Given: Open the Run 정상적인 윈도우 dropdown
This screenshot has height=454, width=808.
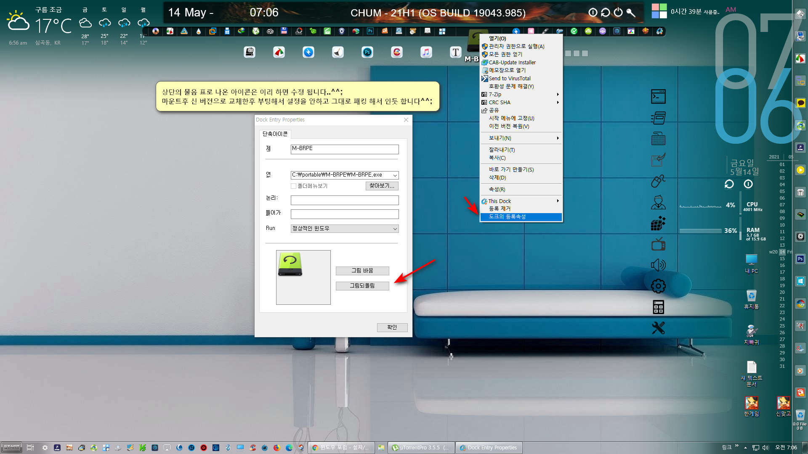Looking at the screenshot, I should [x=345, y=229].
